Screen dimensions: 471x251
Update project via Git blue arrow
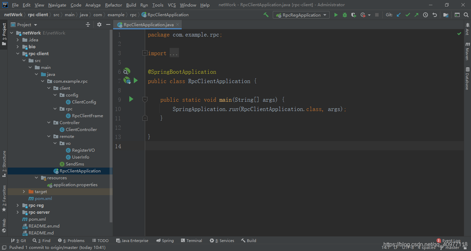coord(399,15)
